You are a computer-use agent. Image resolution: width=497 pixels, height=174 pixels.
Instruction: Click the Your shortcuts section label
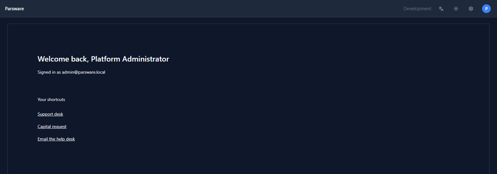[51, 99]
